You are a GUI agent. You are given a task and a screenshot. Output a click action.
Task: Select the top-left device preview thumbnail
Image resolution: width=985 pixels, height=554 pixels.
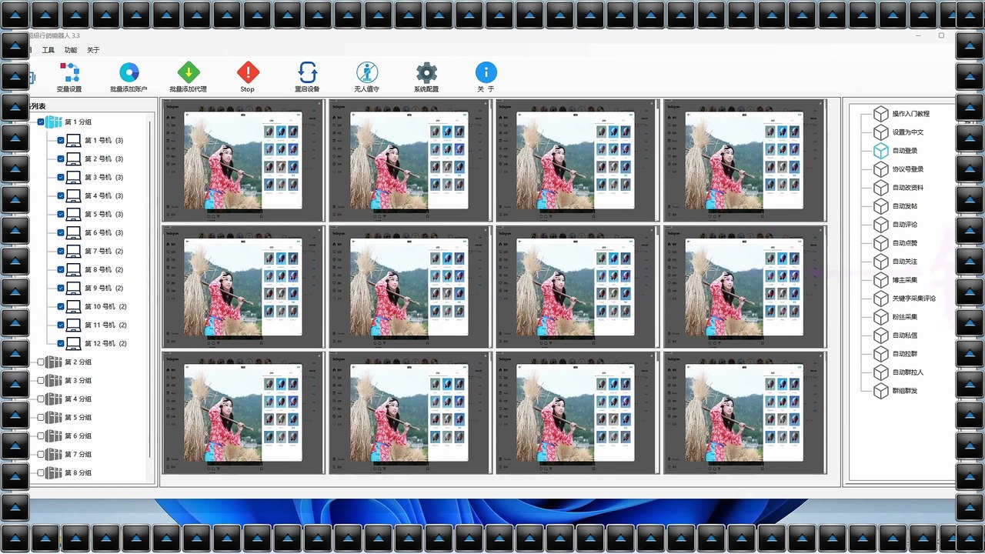point(243,160)
